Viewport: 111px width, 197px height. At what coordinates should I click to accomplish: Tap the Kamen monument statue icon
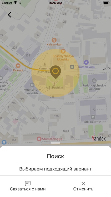pos(44,65)
